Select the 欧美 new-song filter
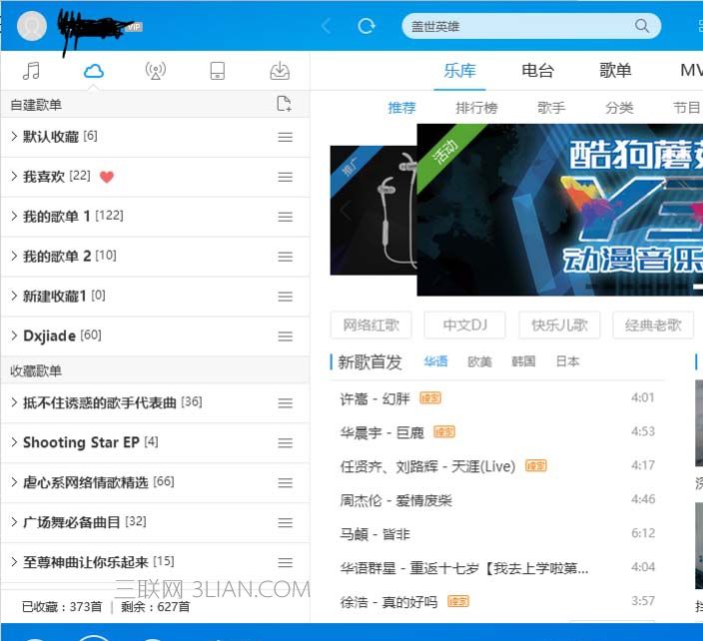Viewport: 703px width, 641px height. pos(479,361)
